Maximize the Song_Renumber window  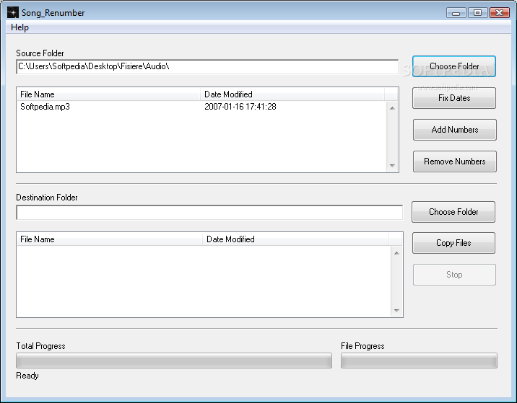coord(477,13)
